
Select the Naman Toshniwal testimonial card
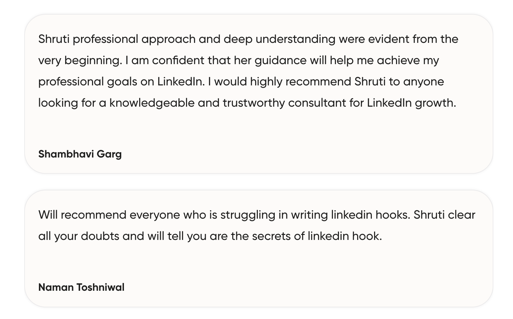[259, 249]
